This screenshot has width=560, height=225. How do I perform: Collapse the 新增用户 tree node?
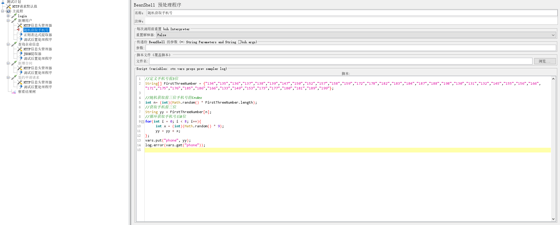pos(8,21)
